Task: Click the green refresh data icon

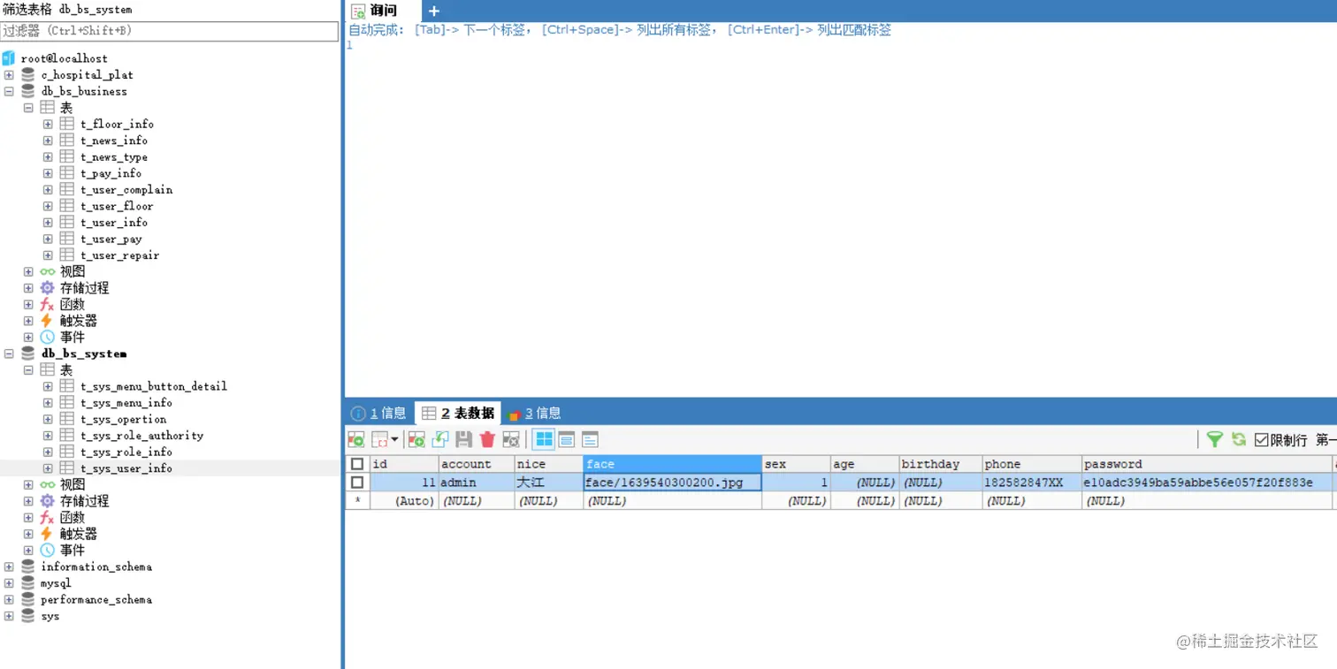Action: pyautogui.click(x=1239, y=439)
